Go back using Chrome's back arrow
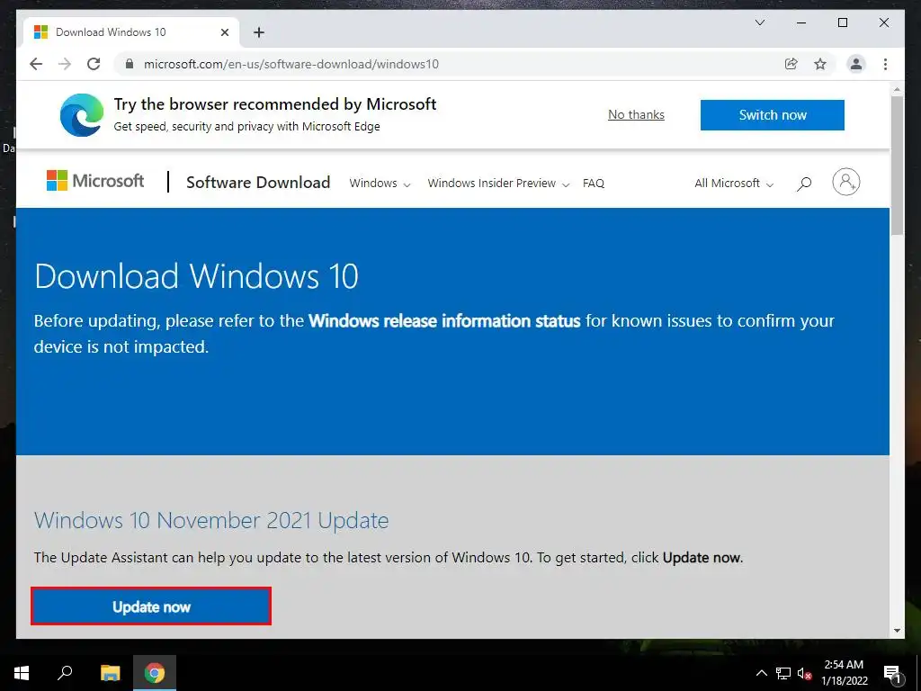The width and height of the screenshot is (921, 691). (36, 64)
